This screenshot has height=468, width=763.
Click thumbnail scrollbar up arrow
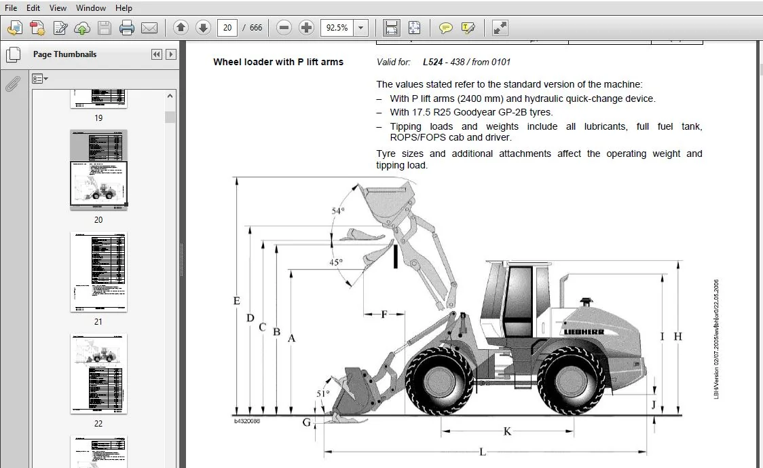(x=170, y=96)
